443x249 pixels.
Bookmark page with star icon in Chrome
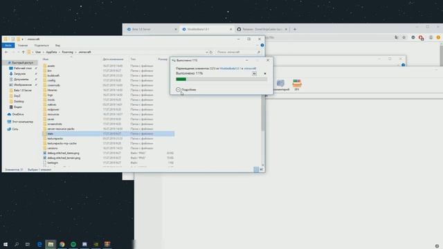click(404, 37)
